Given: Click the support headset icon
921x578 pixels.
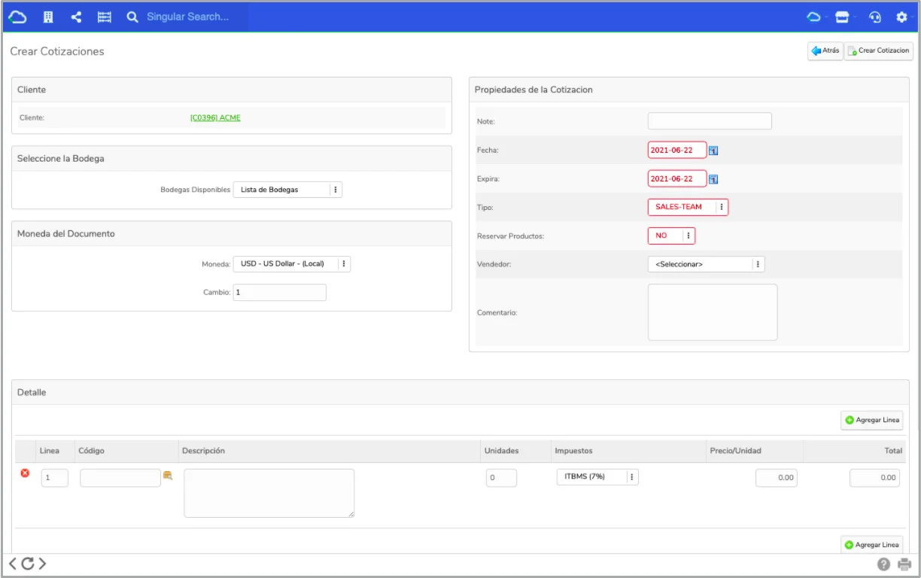Looking at the screenshot, I should pyautogui.click(x=874, y=17).
